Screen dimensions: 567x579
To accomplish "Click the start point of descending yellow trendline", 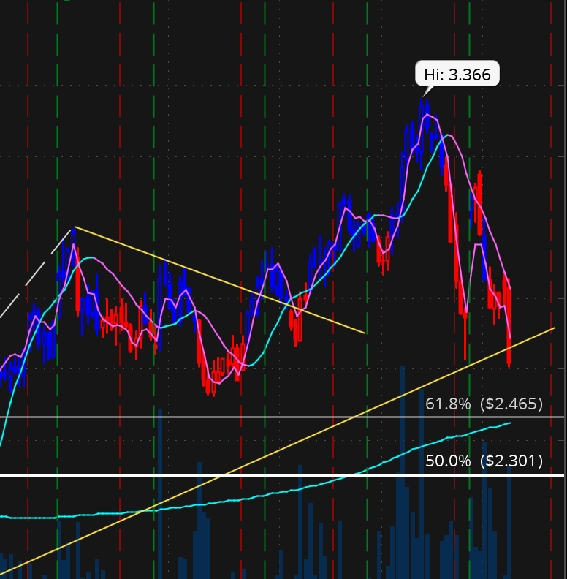I will click(74, 227).
